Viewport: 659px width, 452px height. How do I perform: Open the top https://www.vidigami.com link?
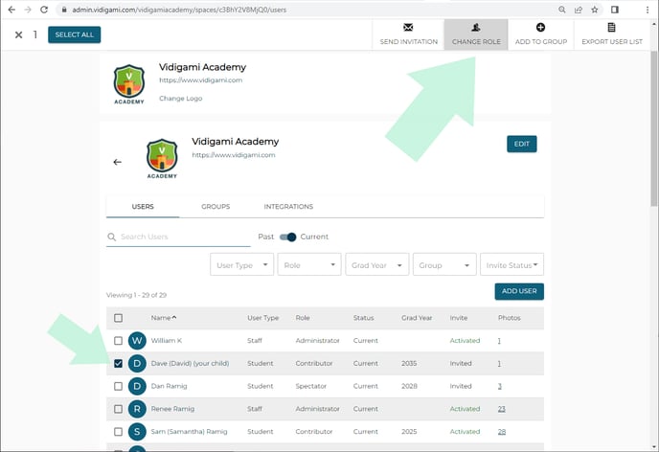(200, 80)
